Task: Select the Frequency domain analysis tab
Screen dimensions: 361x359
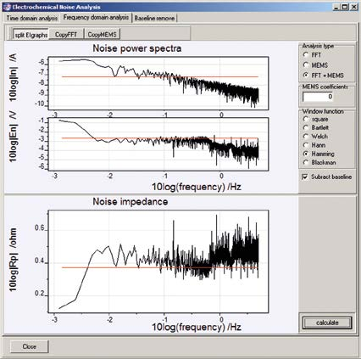Action: click(x=96, y=18)
